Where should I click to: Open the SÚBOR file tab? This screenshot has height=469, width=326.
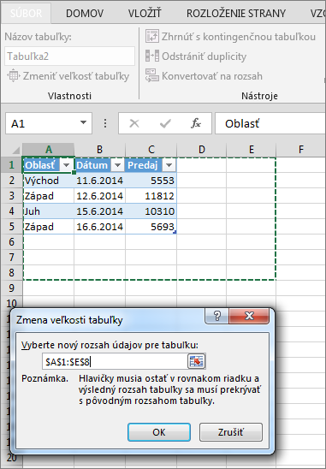[x=26, y=13]
